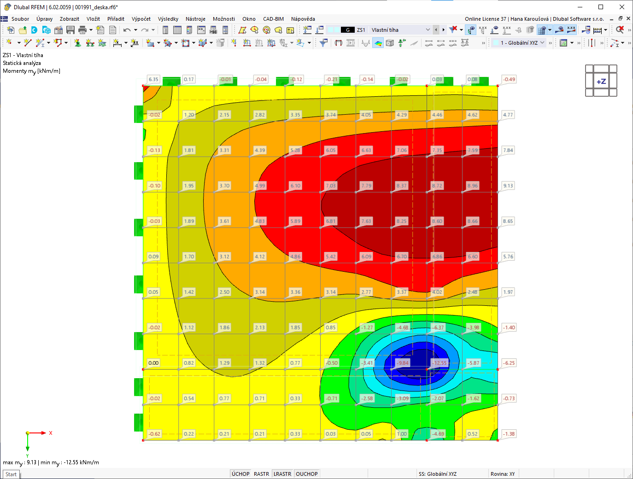Screen dimensions: 633x479
Task: Toggle extreme values x.xx highlighted icon
Action: [x=571, y=30]
